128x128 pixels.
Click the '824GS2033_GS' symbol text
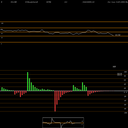click(x=89, y=2)
